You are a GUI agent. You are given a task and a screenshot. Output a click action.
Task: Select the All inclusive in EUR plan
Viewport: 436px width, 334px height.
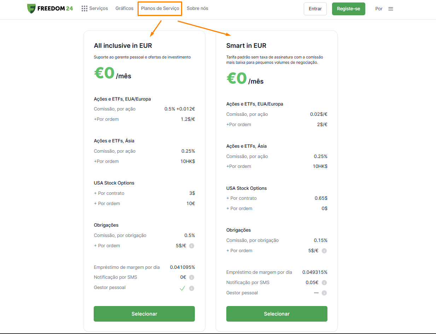144,314
